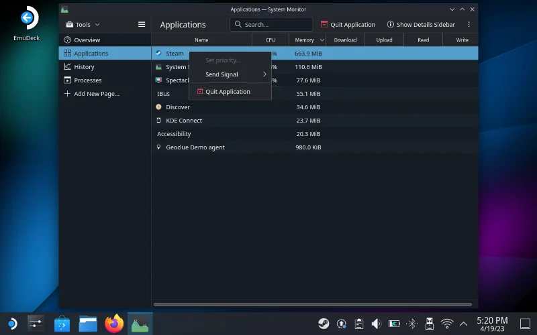Click the Memory column sort arrow
The image size is (537, 335).
click(322, 40)
